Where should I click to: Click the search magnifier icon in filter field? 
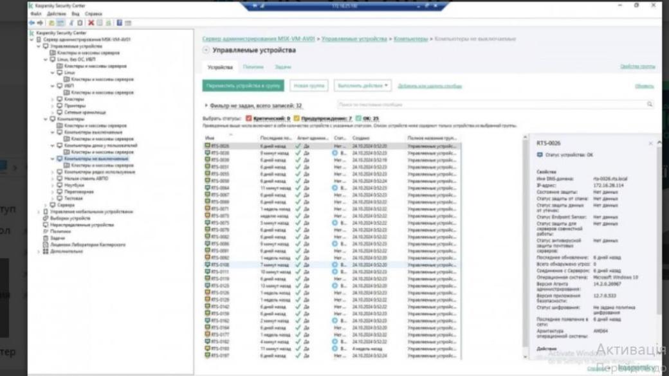point(650,104)
